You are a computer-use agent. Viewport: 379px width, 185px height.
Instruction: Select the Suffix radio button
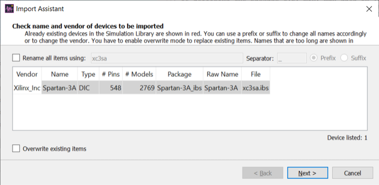pos(344,58)
